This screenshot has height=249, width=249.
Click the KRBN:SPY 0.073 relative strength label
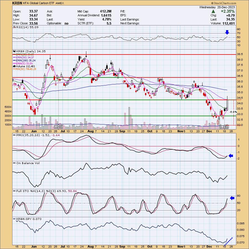29,219
